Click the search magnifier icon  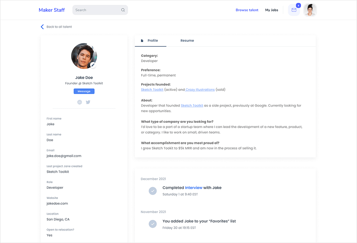[123, 10]
